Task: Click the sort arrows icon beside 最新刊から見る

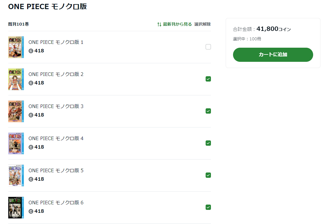Action: (159, 24)
